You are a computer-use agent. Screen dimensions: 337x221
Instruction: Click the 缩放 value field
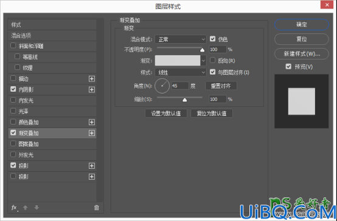tap(218, 99)
